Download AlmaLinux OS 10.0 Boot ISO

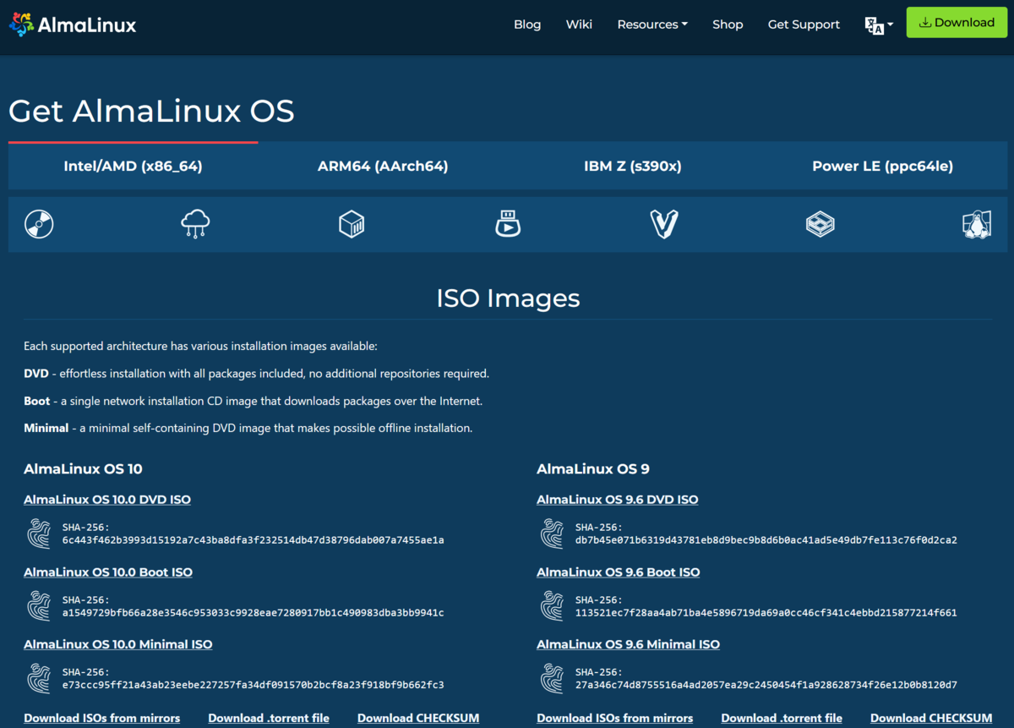[108, 572]
